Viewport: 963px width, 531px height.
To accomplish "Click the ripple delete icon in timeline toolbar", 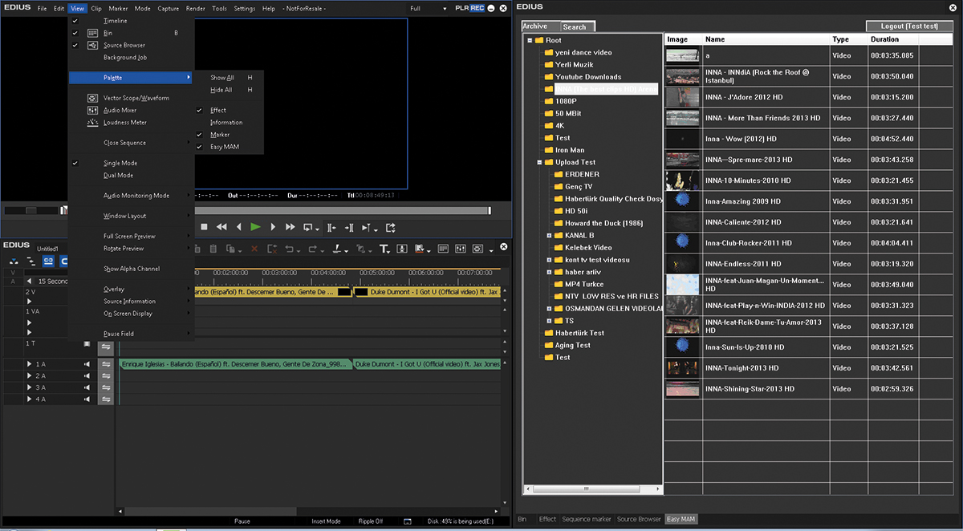I will [273, 249].
